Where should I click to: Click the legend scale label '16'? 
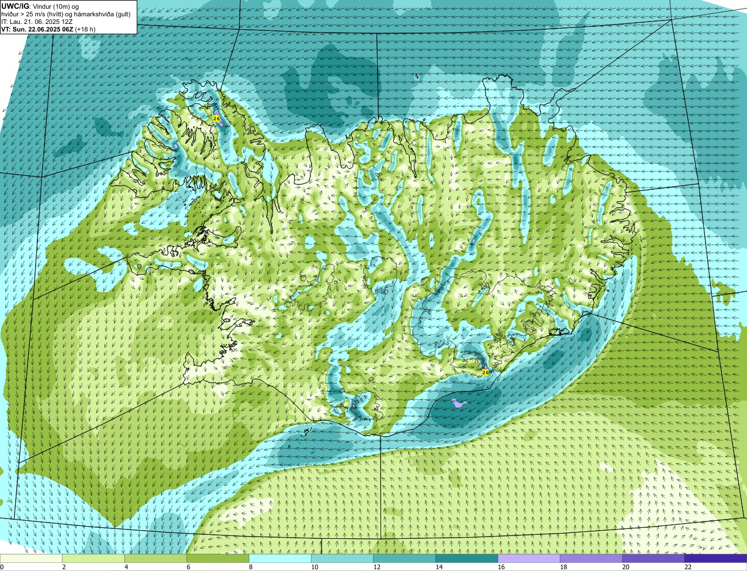(501, 567)
